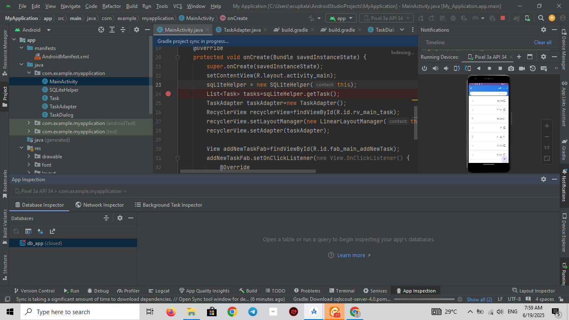Tap the emulator Back triangle button

coord(479,68)
